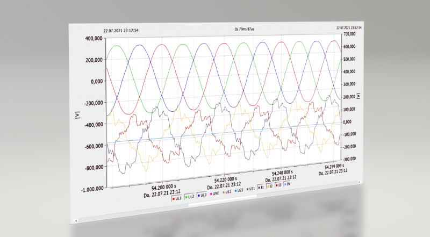Viewport: 430px width, 237px height.
Task: Select the U23 legend entry
Action: pyautogui.click(x=239, y=191)
